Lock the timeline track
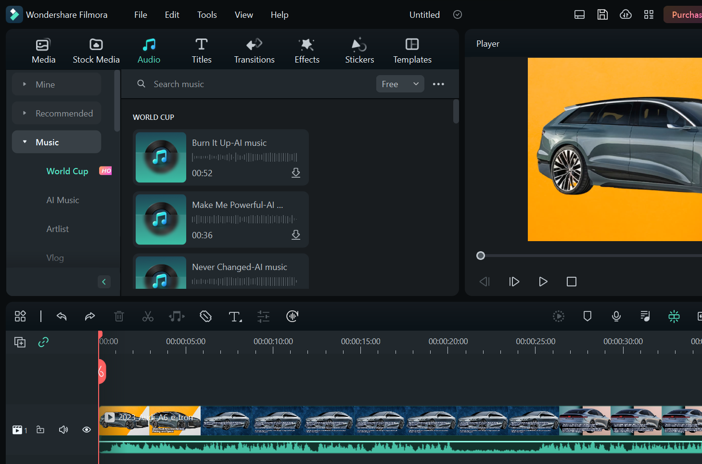The image size is (702, 464). click(40, 429)
